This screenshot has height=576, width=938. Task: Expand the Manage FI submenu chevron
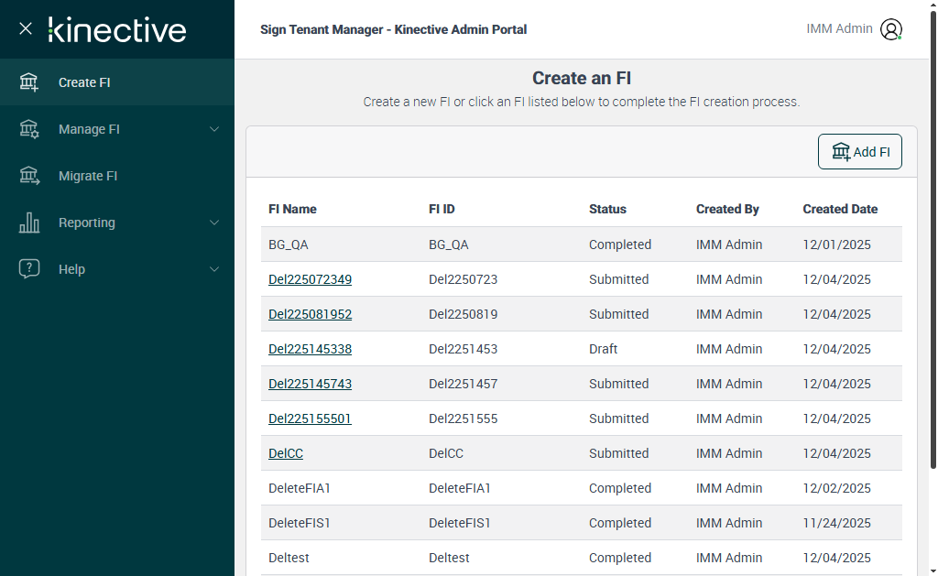[x=214, y=129]
